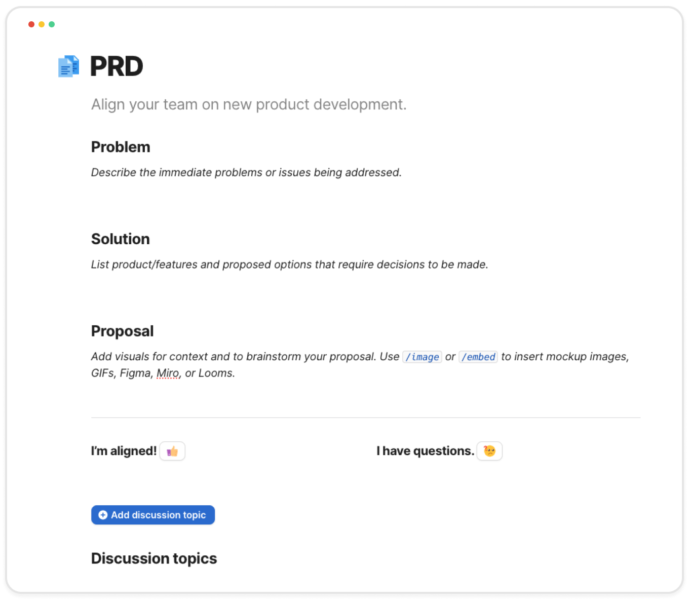The image size is (689, 602).
Task: Click the Discussion topics heading
Action: (x=154, y=558)
